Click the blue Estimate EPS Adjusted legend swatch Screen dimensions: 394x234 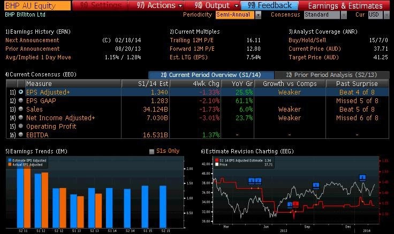[x=10, y=160]
